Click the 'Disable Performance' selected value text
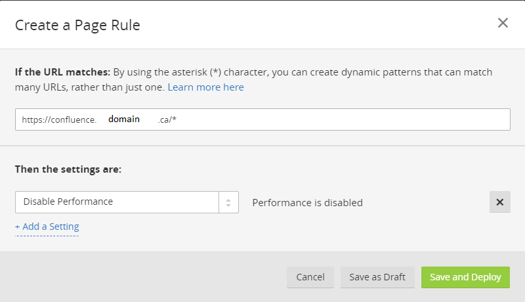 pyautogui.click(x=68, y=202)
